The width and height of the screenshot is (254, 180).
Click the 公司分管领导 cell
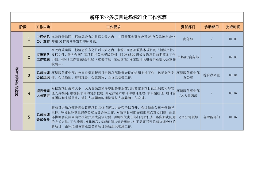188,117
